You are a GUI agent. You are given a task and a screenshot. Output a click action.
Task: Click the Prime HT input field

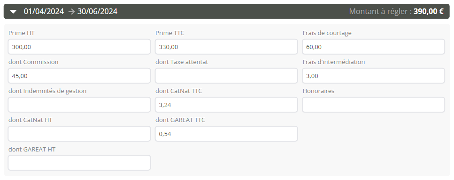pos(79,47)
